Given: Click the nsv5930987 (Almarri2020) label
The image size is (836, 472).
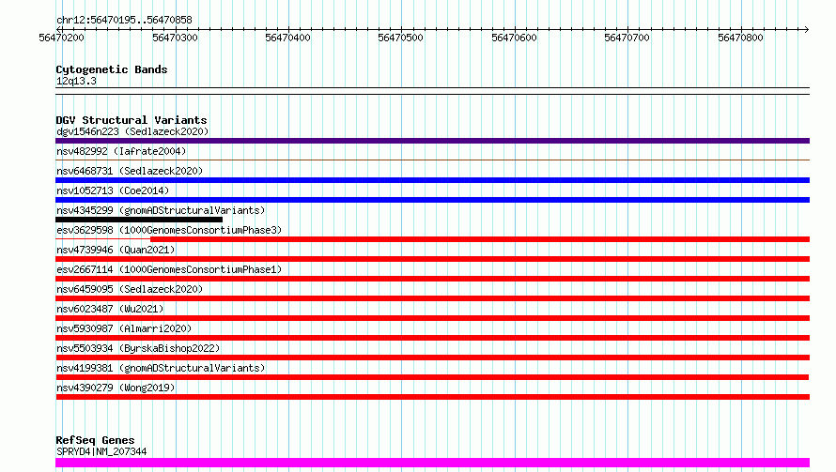Looking at the screenshot, I should point(124,328).
